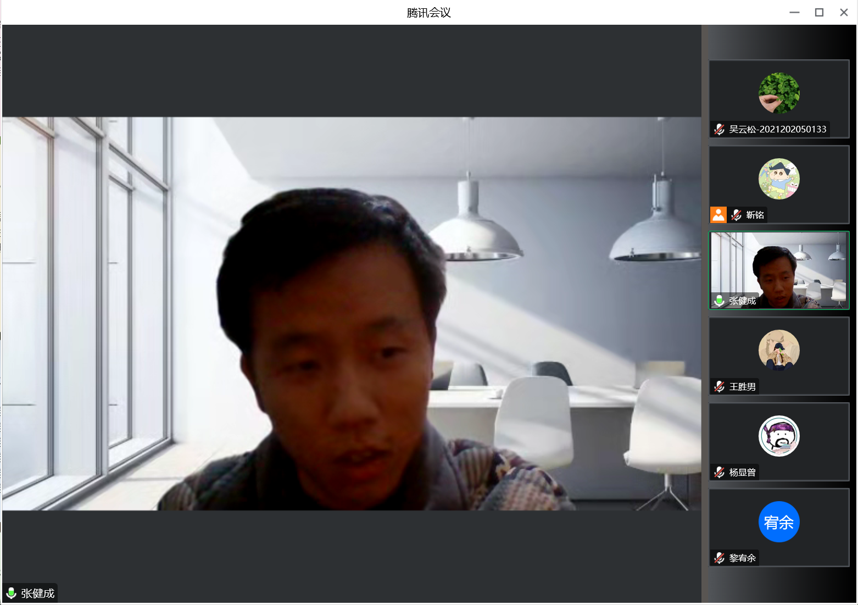Select 王胜男's round avatar
858x605 pixels.
778,350
